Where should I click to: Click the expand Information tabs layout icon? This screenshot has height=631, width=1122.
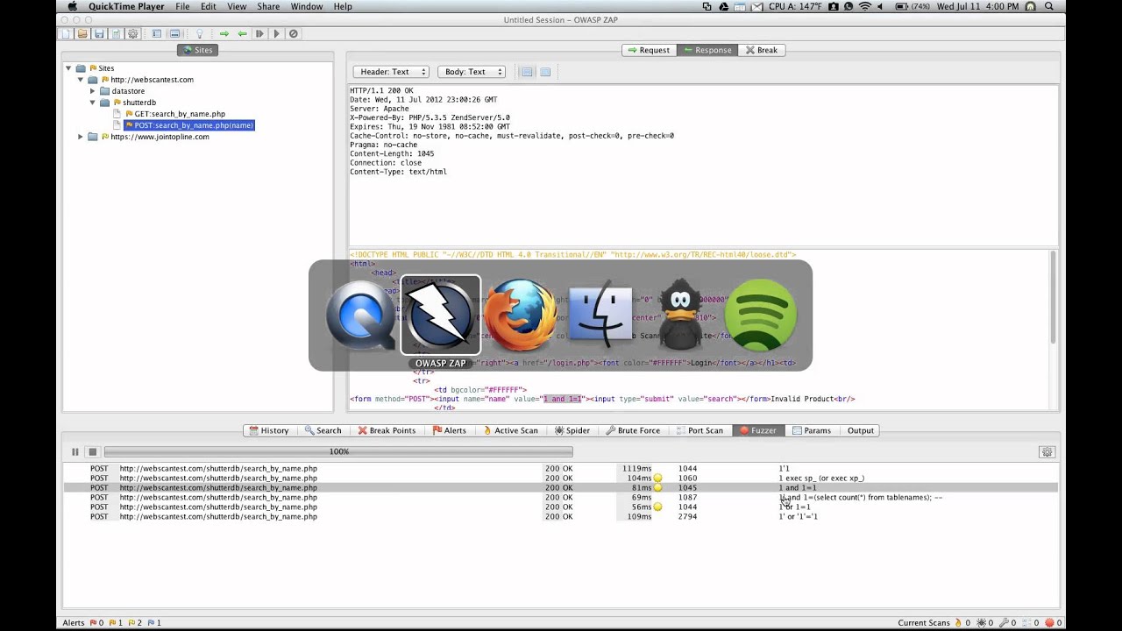coord(175,33)
